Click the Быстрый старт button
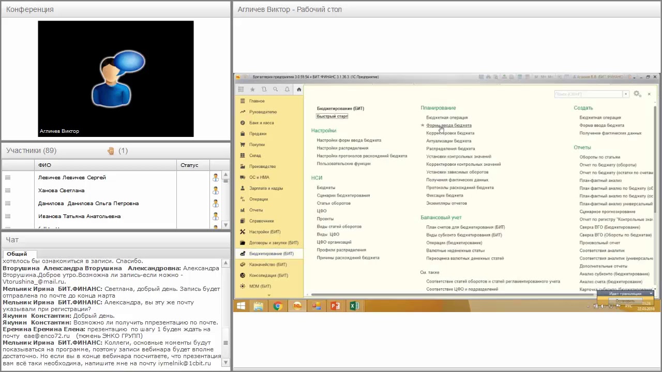Image resolution: width=662 pixels, height=372 pixels. (x=332, y=116)
